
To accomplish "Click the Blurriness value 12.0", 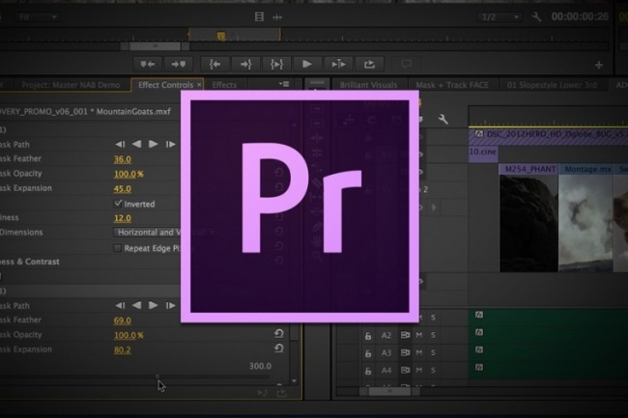I will pyautogui.click(x=122, y=218).
